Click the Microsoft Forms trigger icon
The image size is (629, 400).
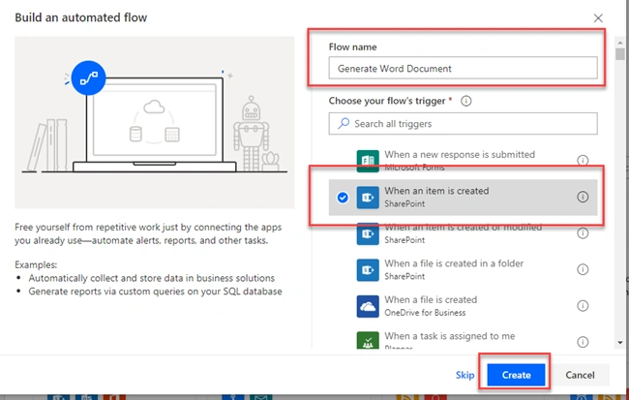[x=368, y=161]
